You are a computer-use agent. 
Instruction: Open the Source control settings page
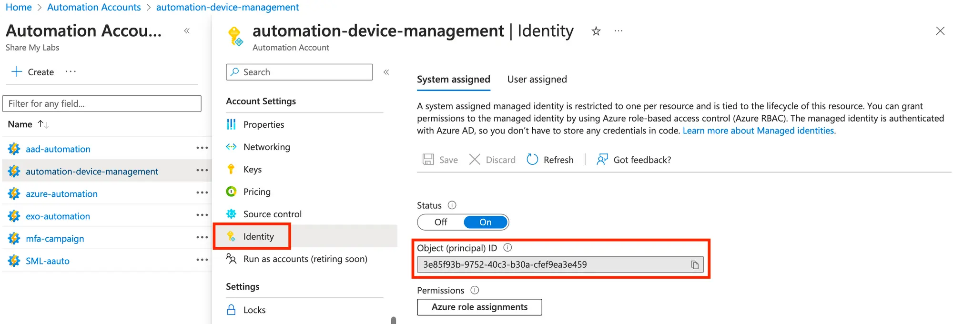click(x=272, y=214)
